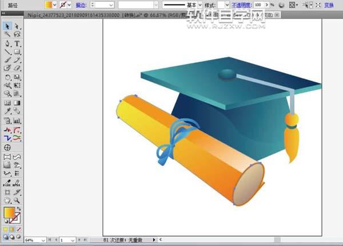Switch paint mode to solid Color
343x246 pixels.
coord(6,230)
